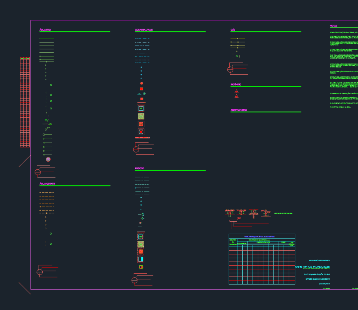358x310 pixels.
Task: Click the red filled circle in Águas Pluviais
Action: (142, 83)
